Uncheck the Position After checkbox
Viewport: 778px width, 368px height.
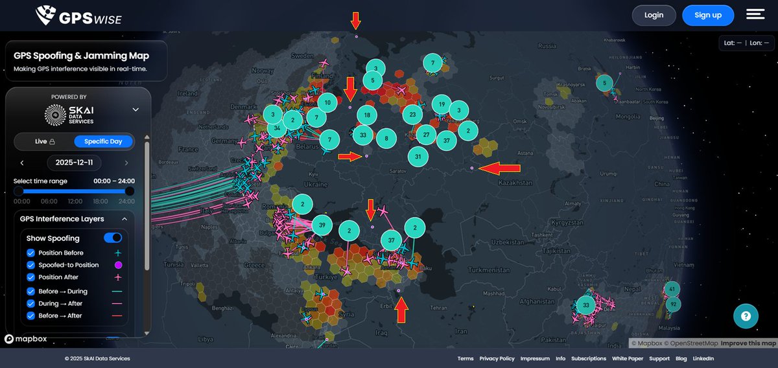(30, 277)
